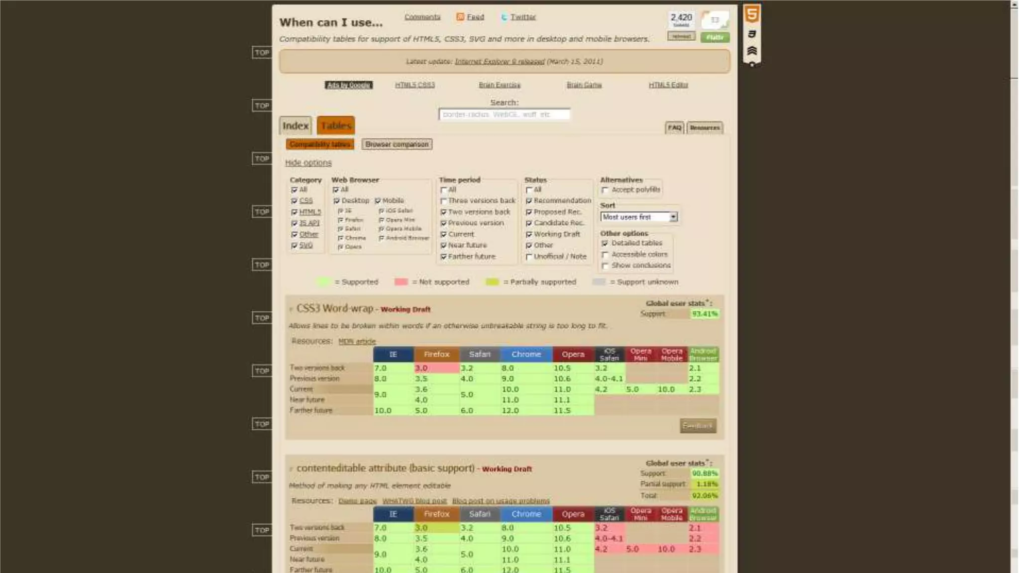Click the Hide options link

pyautogui.click(x=308, y=163)
